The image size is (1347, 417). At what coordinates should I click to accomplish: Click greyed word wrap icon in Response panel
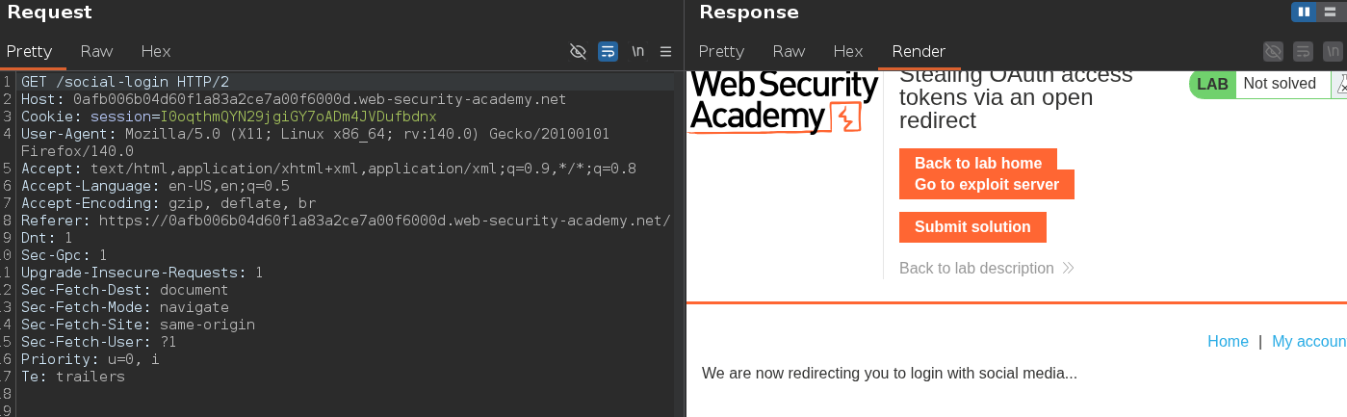point(1303,51)
